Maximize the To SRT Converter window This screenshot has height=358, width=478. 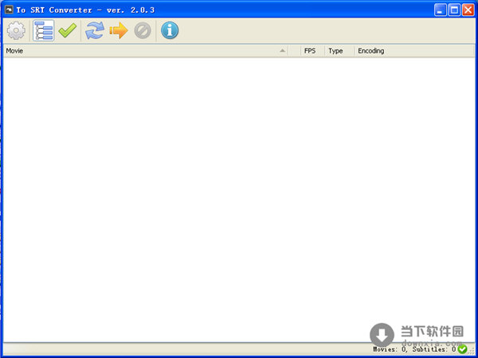click(x=454, y=10)
